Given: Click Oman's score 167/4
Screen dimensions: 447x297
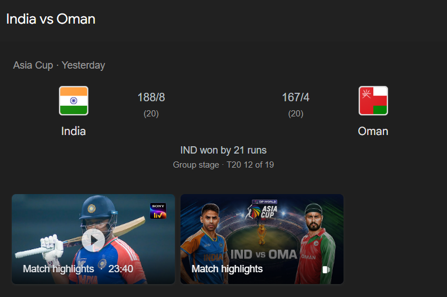Looking at the screenshot, I should (296, 97).
